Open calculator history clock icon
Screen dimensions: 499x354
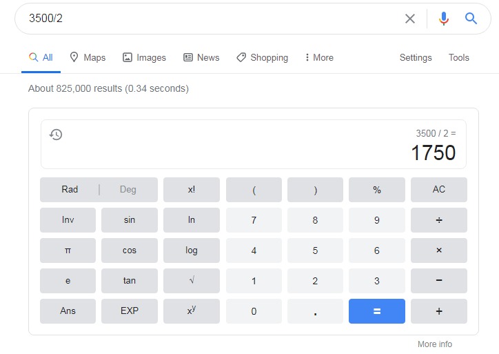click(56, 135)
